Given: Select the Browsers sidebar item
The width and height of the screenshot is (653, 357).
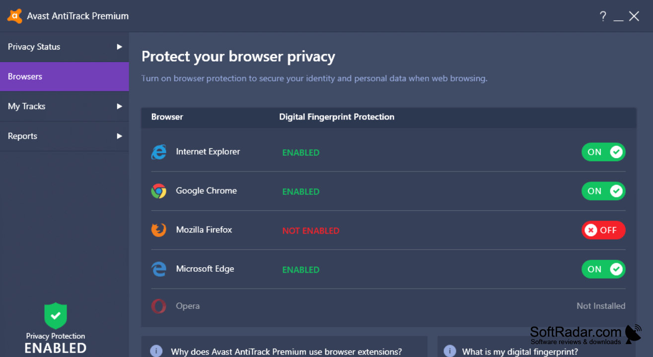Looking at the screenshot, I should tap(65, 76).
